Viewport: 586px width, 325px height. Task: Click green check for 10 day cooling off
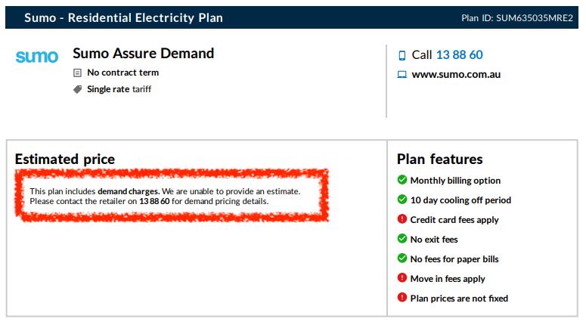(402, 200)
